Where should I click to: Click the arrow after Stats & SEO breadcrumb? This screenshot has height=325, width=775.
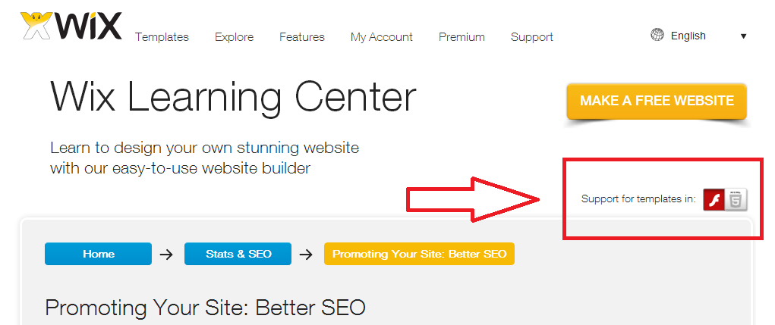tap(307, 255)
